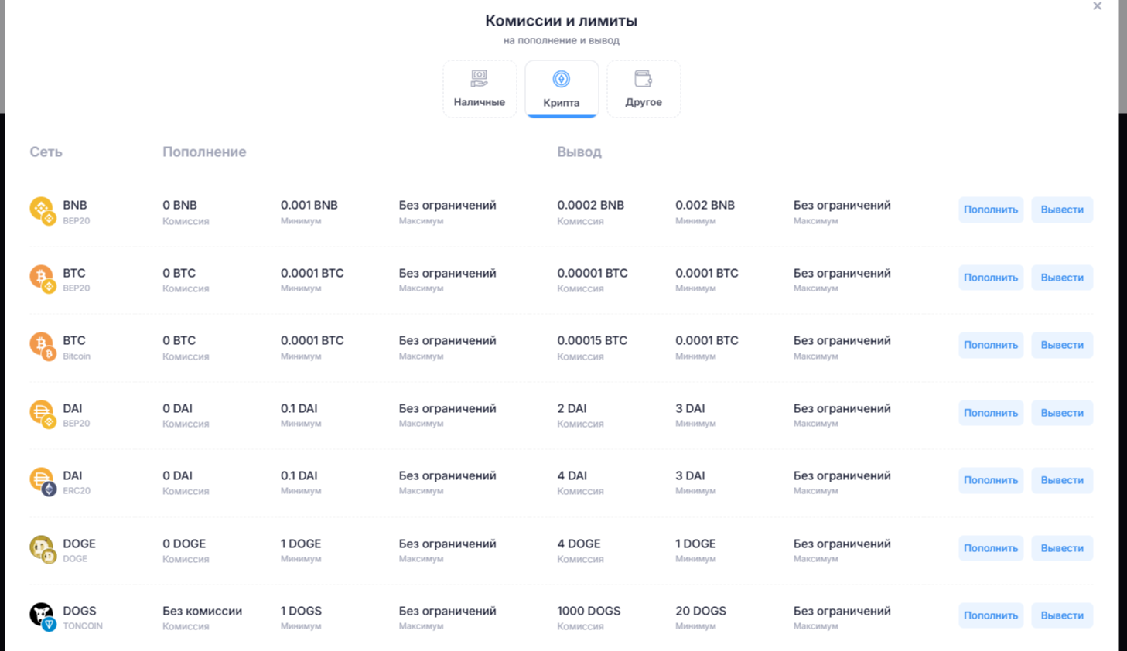Click the DAI BEP20 coin icon

click(43, 414)
